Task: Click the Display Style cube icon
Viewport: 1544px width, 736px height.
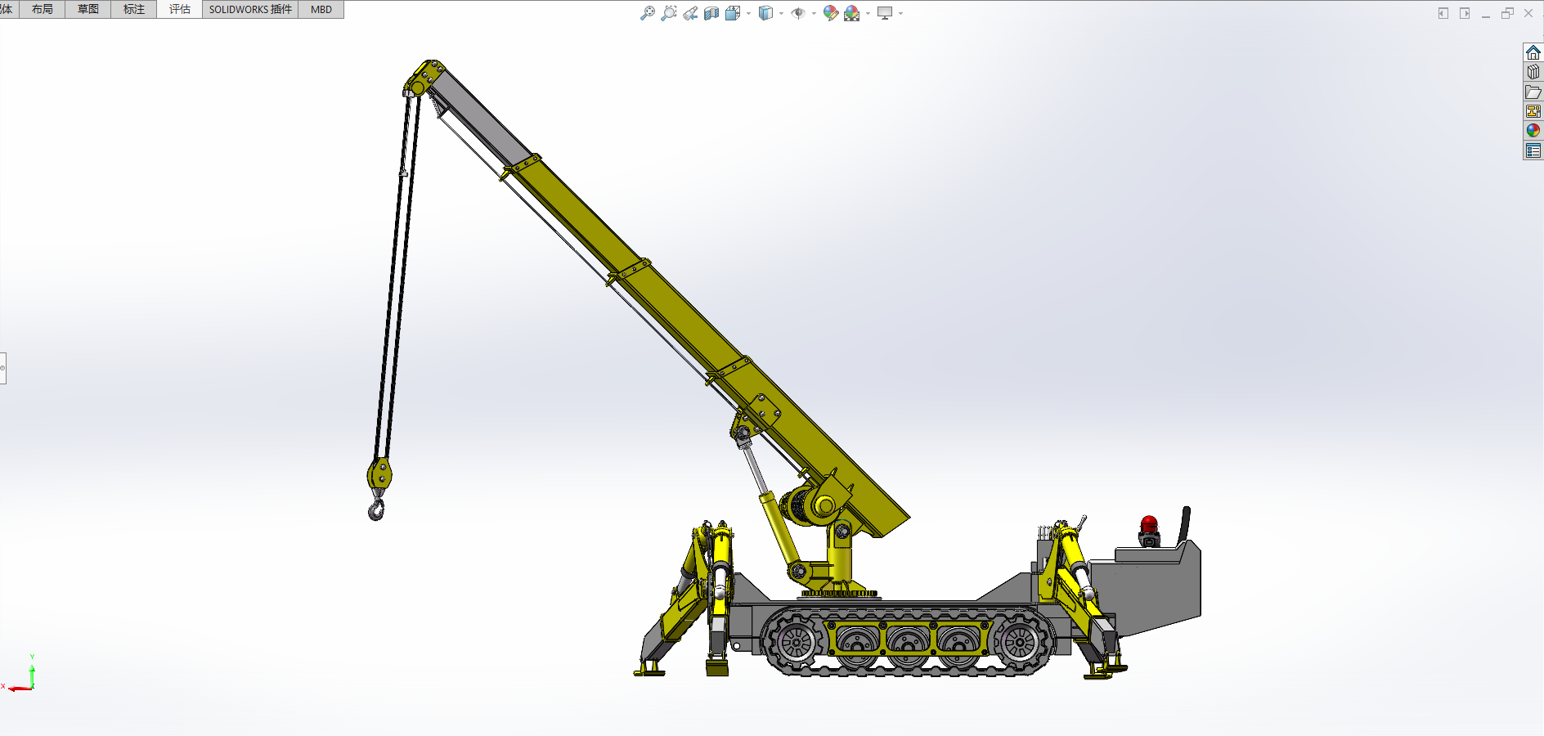Action: click(x=765, y=13)
